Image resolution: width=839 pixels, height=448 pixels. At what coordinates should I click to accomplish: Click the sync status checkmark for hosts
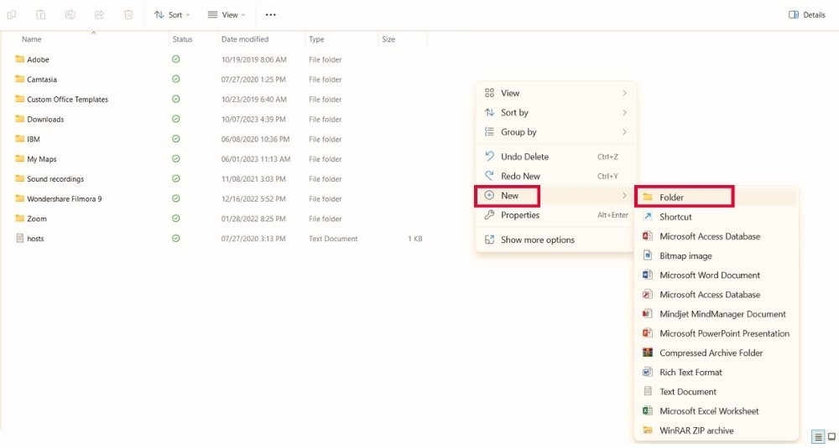coord(176,238)
